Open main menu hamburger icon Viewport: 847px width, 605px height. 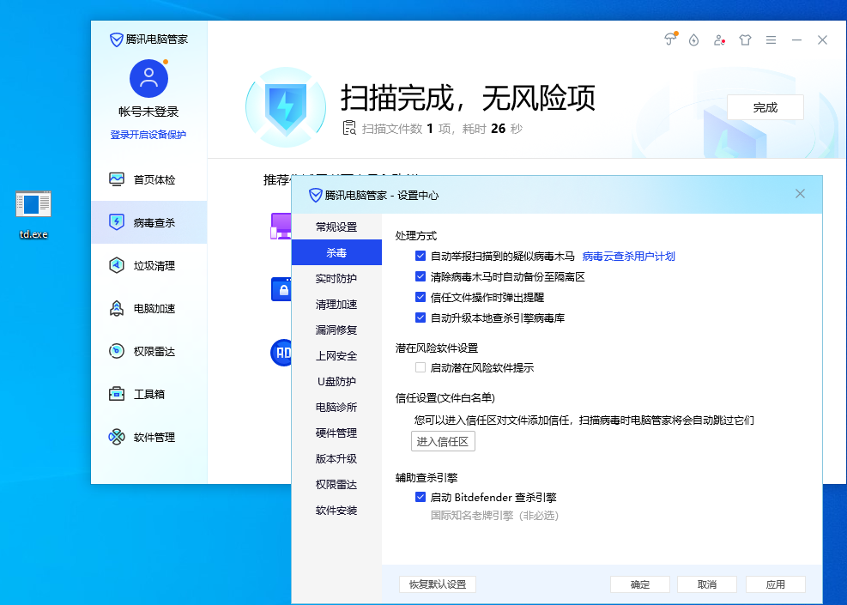pyautogui.click(x=771, y=40)
